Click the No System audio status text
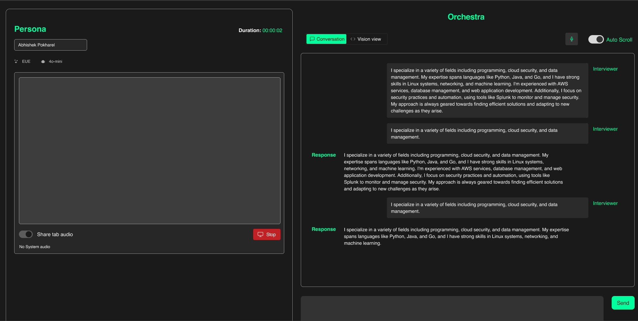Image resolution: width=638 pixels, height=321 pixels. pyautogui.click(x=35, y=247)
